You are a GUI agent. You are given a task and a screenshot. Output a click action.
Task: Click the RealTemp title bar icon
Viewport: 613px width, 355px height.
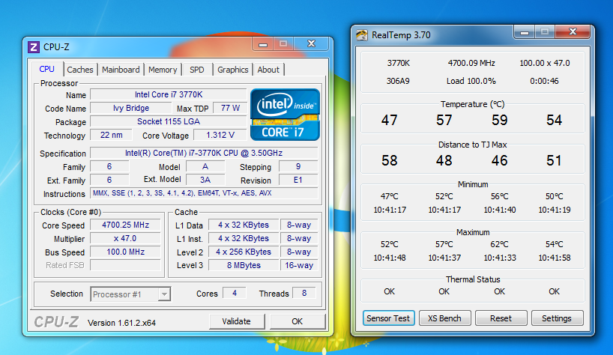tap(362, 35)
